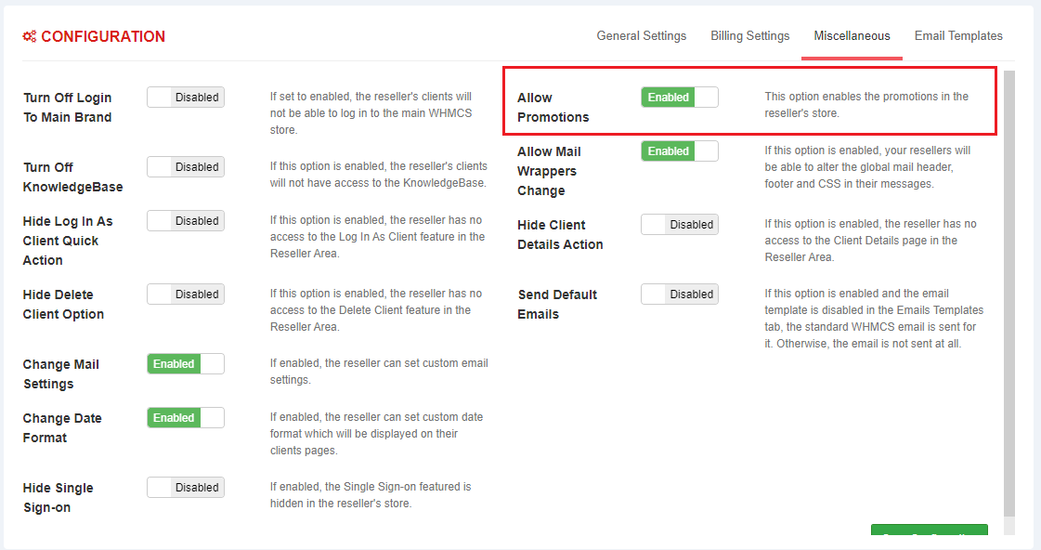Click the Turn Off Login To Main Brand label
Viewport: 1041px width, 550px height.
(x=67, y=107)
